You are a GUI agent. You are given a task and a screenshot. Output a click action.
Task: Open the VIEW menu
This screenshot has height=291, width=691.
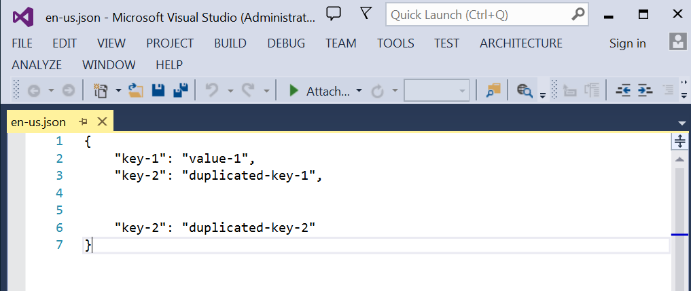(111, 43)
